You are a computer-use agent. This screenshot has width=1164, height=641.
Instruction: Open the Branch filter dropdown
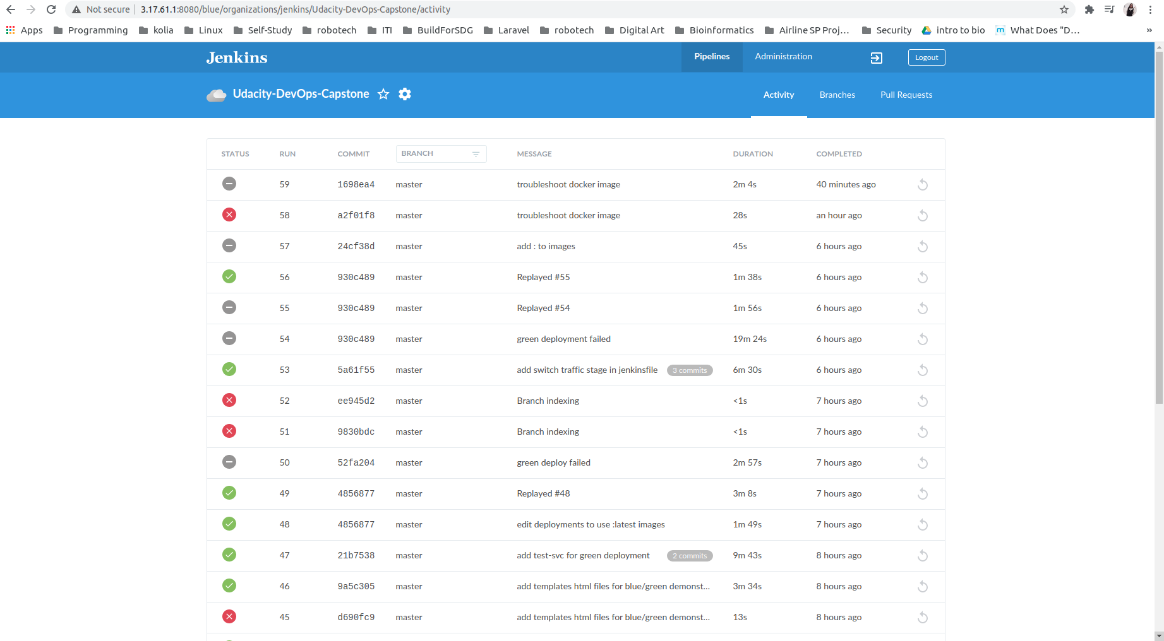[x=441, y=154]
